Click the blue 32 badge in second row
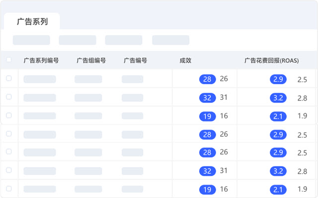Image resolution: width=318 pixels, height=198 pixels. click(208, 98)
